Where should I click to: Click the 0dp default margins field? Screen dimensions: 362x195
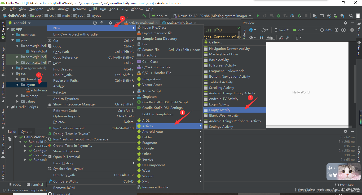pos(270,38)
